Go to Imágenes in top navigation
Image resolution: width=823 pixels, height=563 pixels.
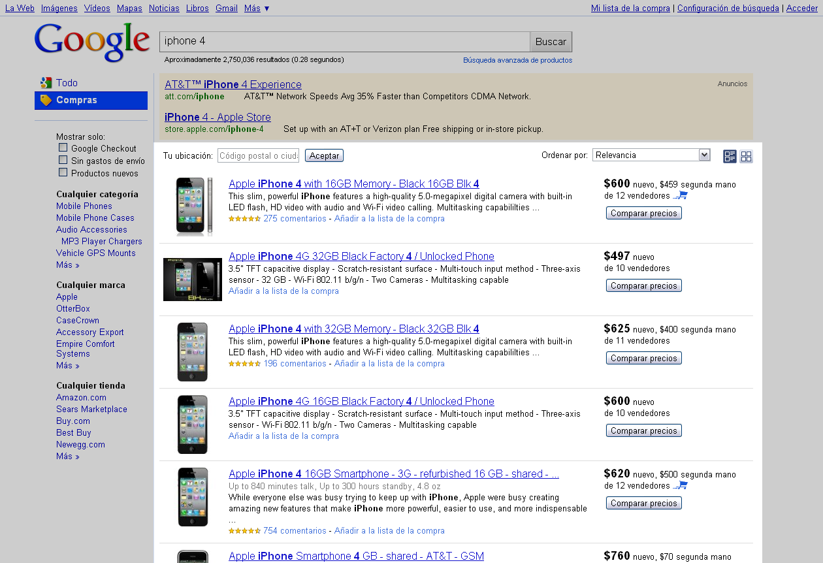coord(59,8)
